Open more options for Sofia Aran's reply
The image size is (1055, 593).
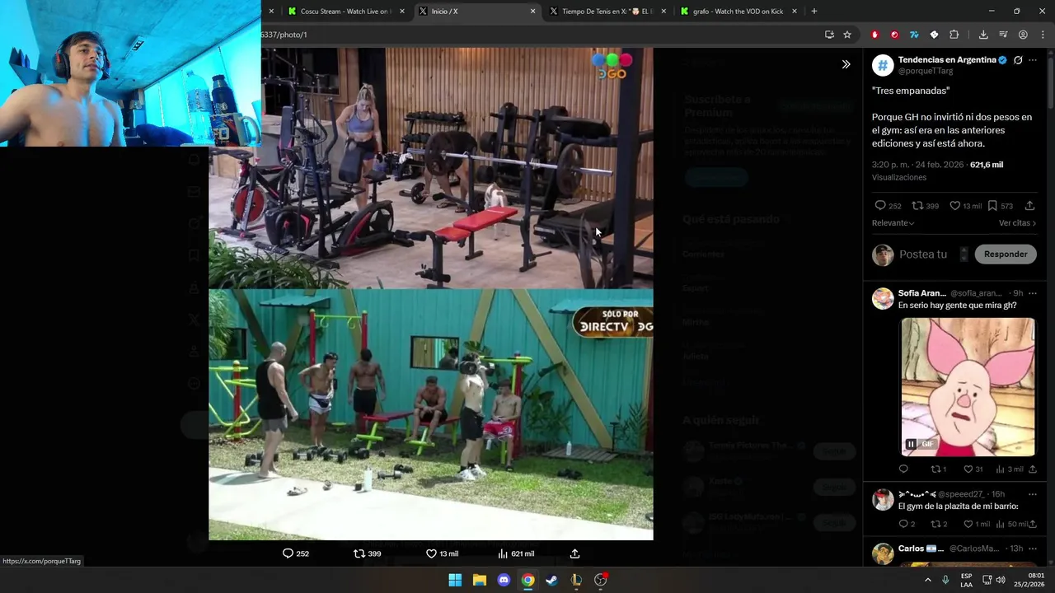pos(1032,293)
